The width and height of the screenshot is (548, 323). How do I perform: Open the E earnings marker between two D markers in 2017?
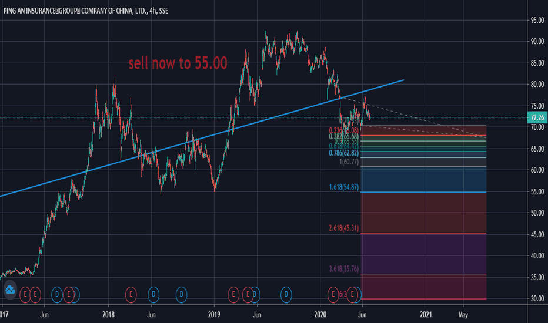click(x=68, y=295)
